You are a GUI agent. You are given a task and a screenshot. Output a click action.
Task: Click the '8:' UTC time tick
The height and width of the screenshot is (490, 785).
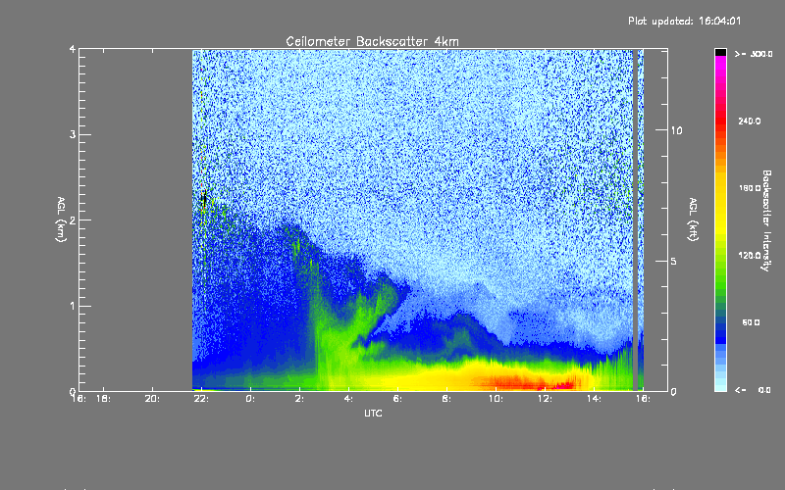pyautogui.click(x=446, y=399)
